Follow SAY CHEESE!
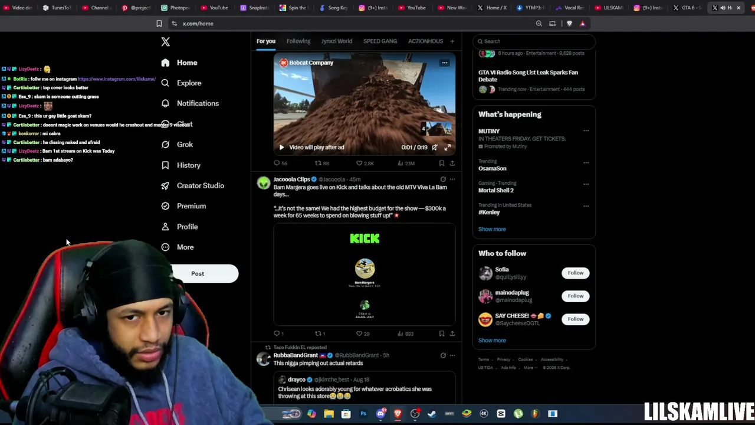 pyautogui.click(x=576, y=319)
